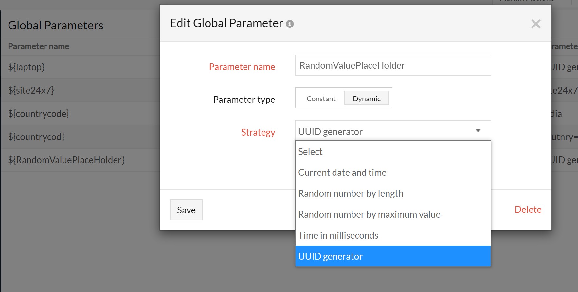Switch parameter type to Constant
This screenshot has height=292, width=578.
[321, 99]
